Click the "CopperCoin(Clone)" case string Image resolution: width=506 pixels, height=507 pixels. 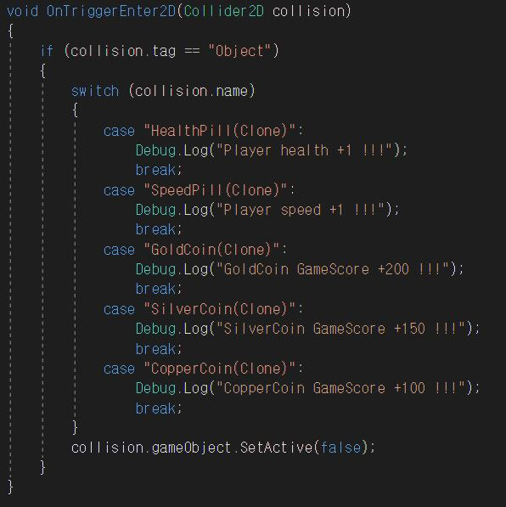220,369
